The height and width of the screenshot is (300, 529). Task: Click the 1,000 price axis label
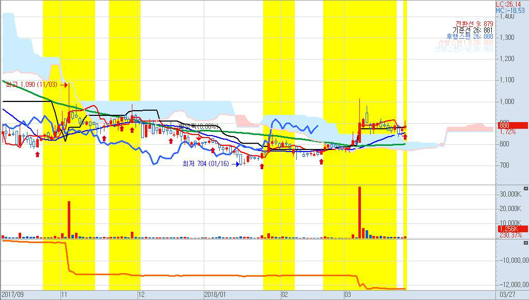(507, 101)
